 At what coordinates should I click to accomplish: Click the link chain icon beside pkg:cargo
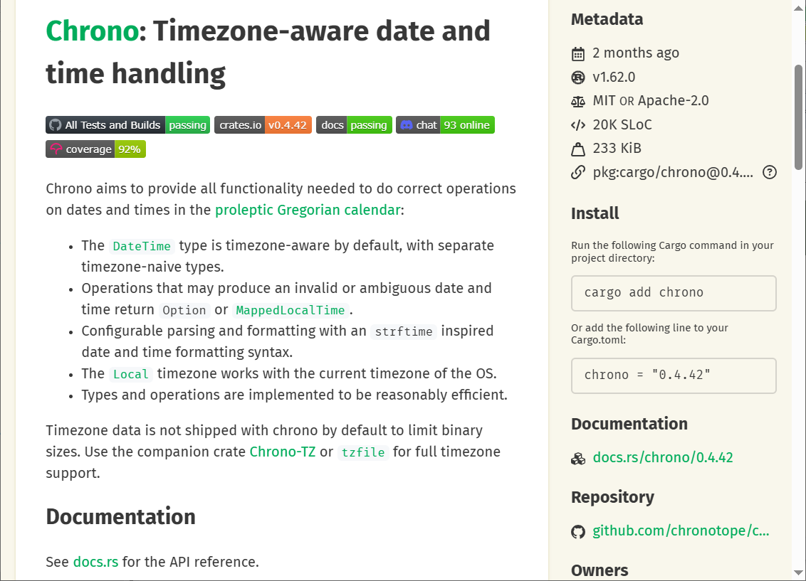click(x=578, y=172)
